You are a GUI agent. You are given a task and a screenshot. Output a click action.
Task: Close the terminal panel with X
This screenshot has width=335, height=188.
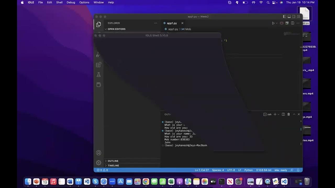(x=299, y=114)
